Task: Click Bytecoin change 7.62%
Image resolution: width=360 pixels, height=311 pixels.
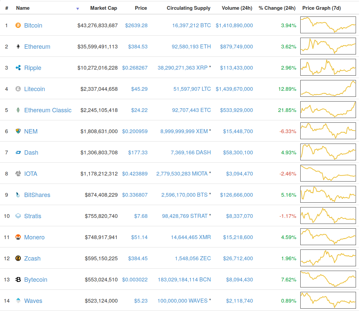Action: (x=289, y=279)
